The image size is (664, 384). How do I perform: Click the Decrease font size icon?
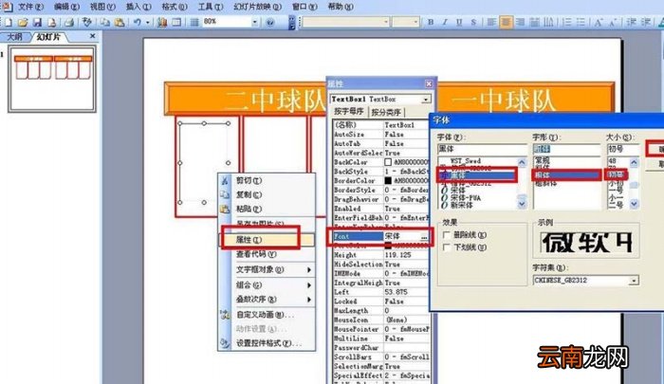[613, 22]
